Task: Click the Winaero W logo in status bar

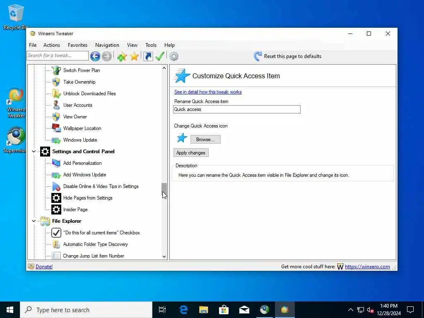Action: point(340,267)
